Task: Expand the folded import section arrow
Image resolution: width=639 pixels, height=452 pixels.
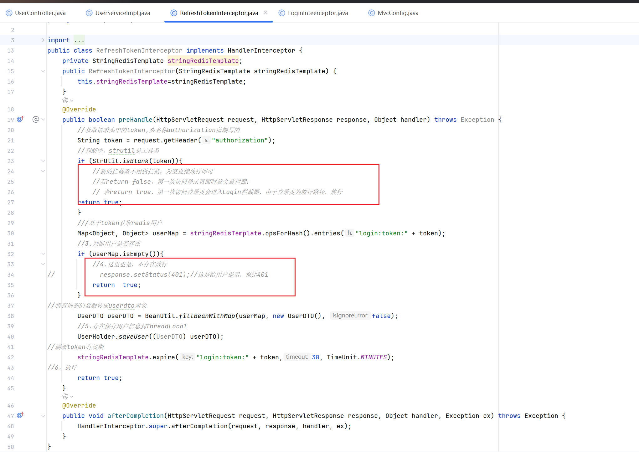Action: pyautogui.click(x=43, y=40)
